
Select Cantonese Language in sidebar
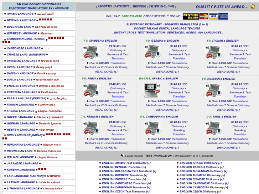click(x=24, y=48)
